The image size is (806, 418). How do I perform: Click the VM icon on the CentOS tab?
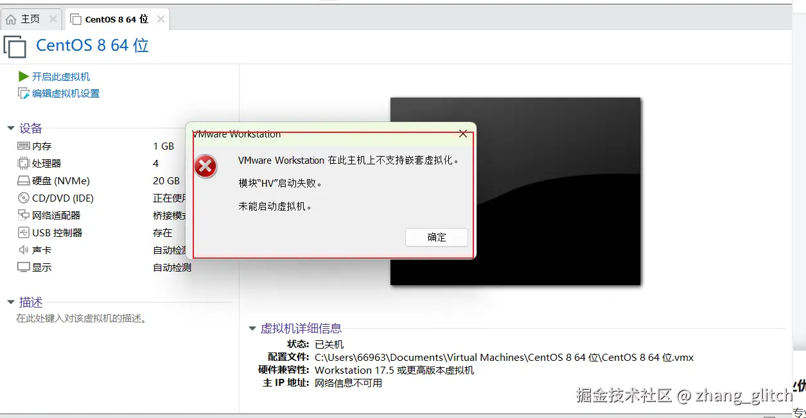(x=76, y=19)
